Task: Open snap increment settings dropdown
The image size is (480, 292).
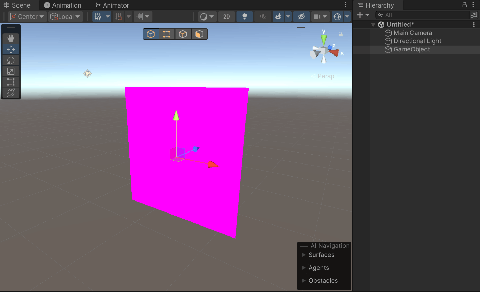Action: tap(143, 16)
